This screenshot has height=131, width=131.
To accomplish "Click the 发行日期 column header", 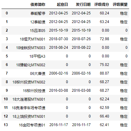I will tap(83, 5).
